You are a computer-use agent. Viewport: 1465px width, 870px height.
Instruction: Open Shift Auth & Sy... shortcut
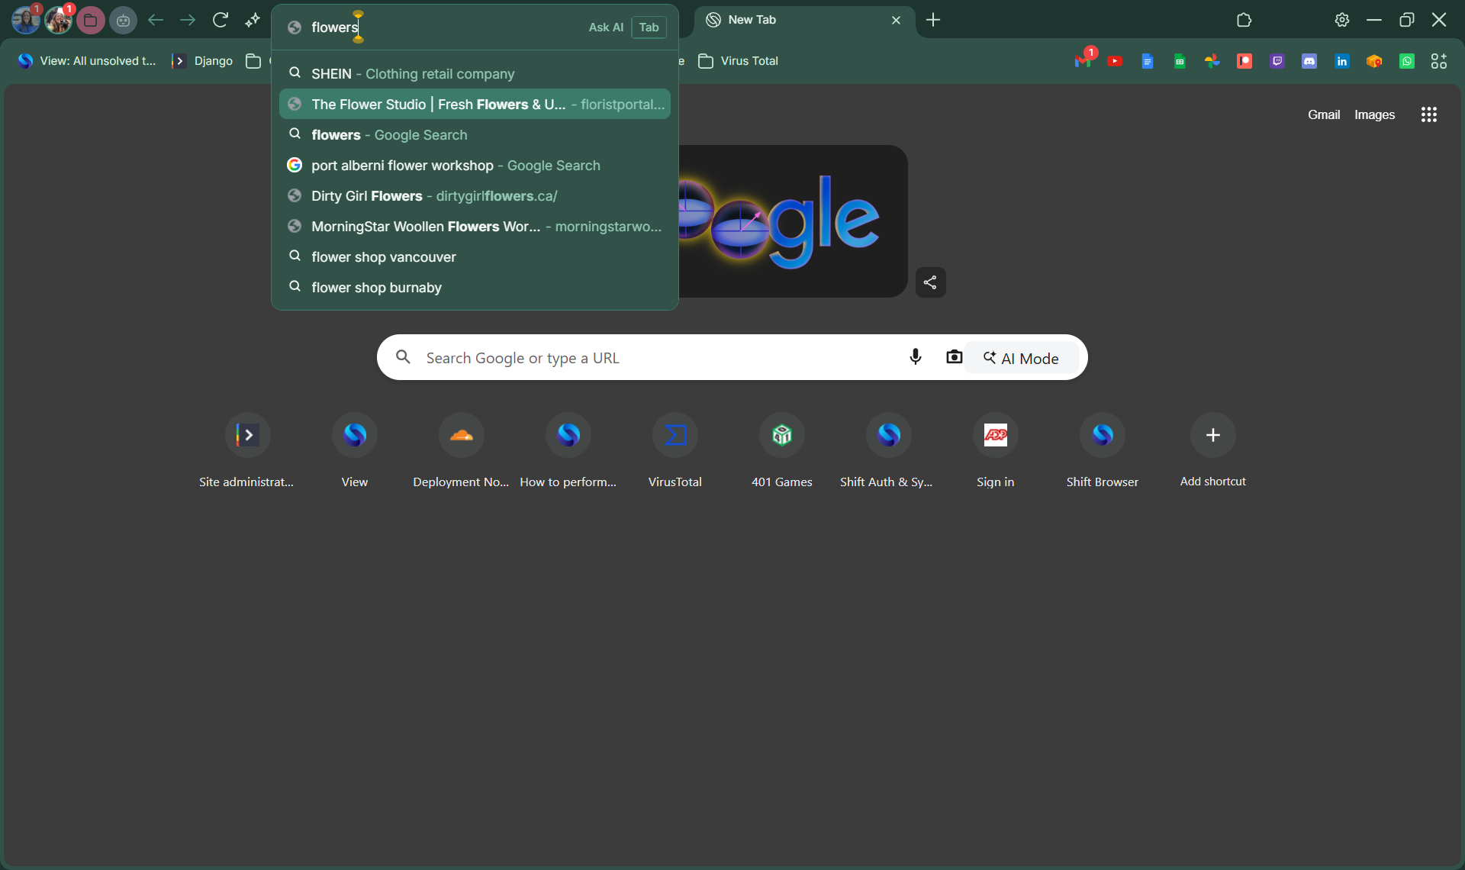click(889, 450)
